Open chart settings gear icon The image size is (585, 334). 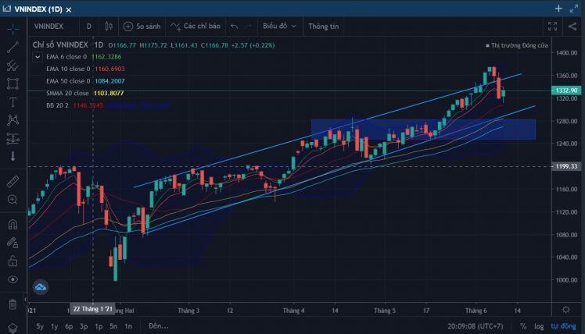click(x=566, y=310)
